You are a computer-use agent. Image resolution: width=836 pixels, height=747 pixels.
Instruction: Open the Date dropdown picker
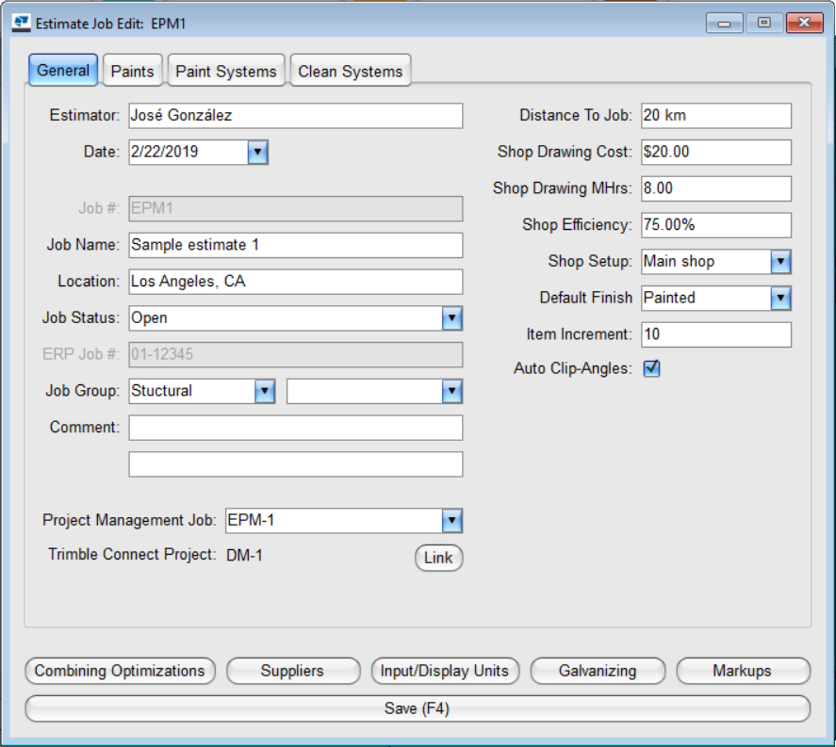258,152
